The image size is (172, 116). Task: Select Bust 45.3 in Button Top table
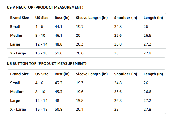pyautogui.click(x=58, y=92)
